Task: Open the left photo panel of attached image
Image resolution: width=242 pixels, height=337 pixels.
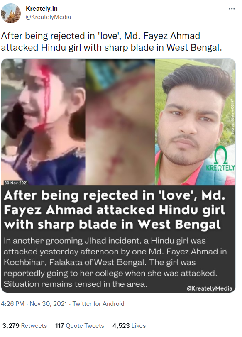Action: [x=43, y=122]
